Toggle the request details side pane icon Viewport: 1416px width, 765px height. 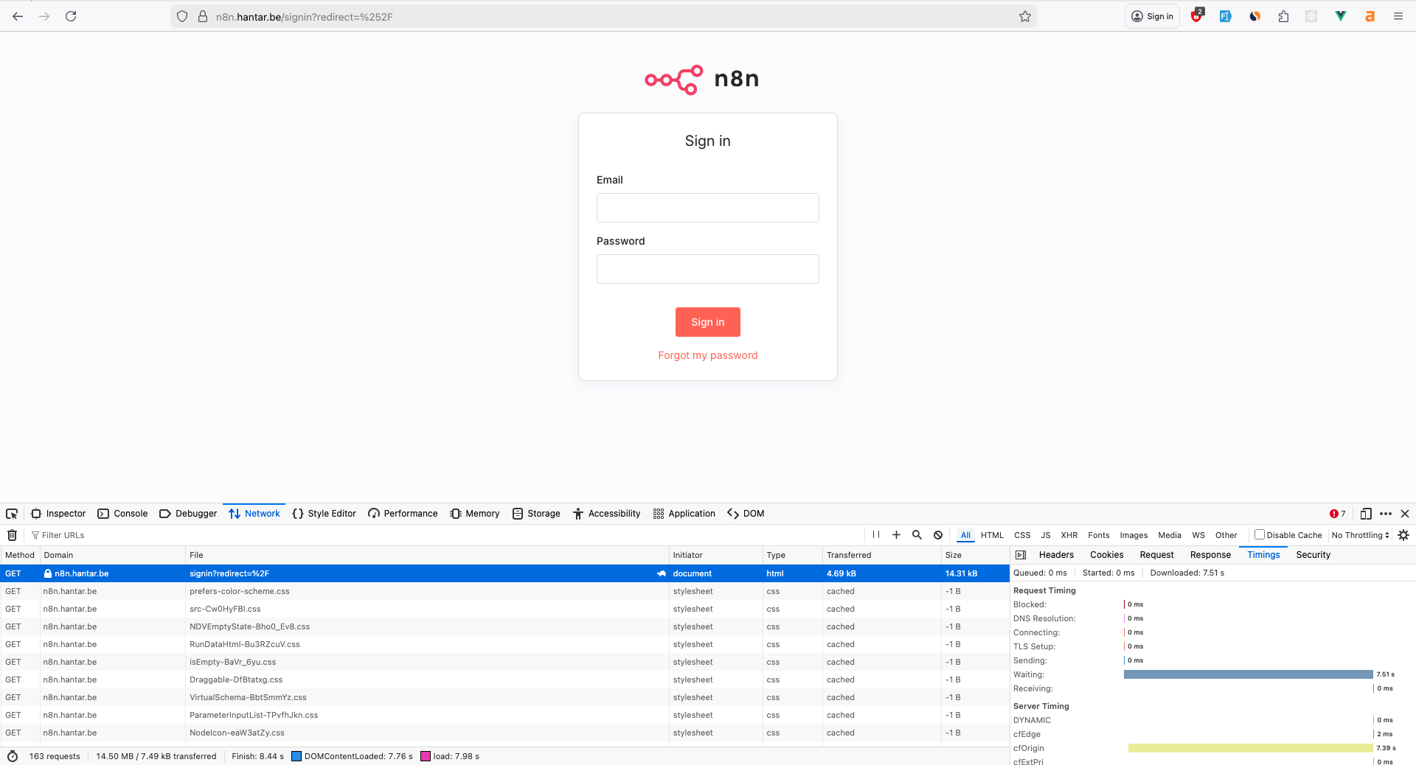pyautogui.click(x=1021, y=555)
